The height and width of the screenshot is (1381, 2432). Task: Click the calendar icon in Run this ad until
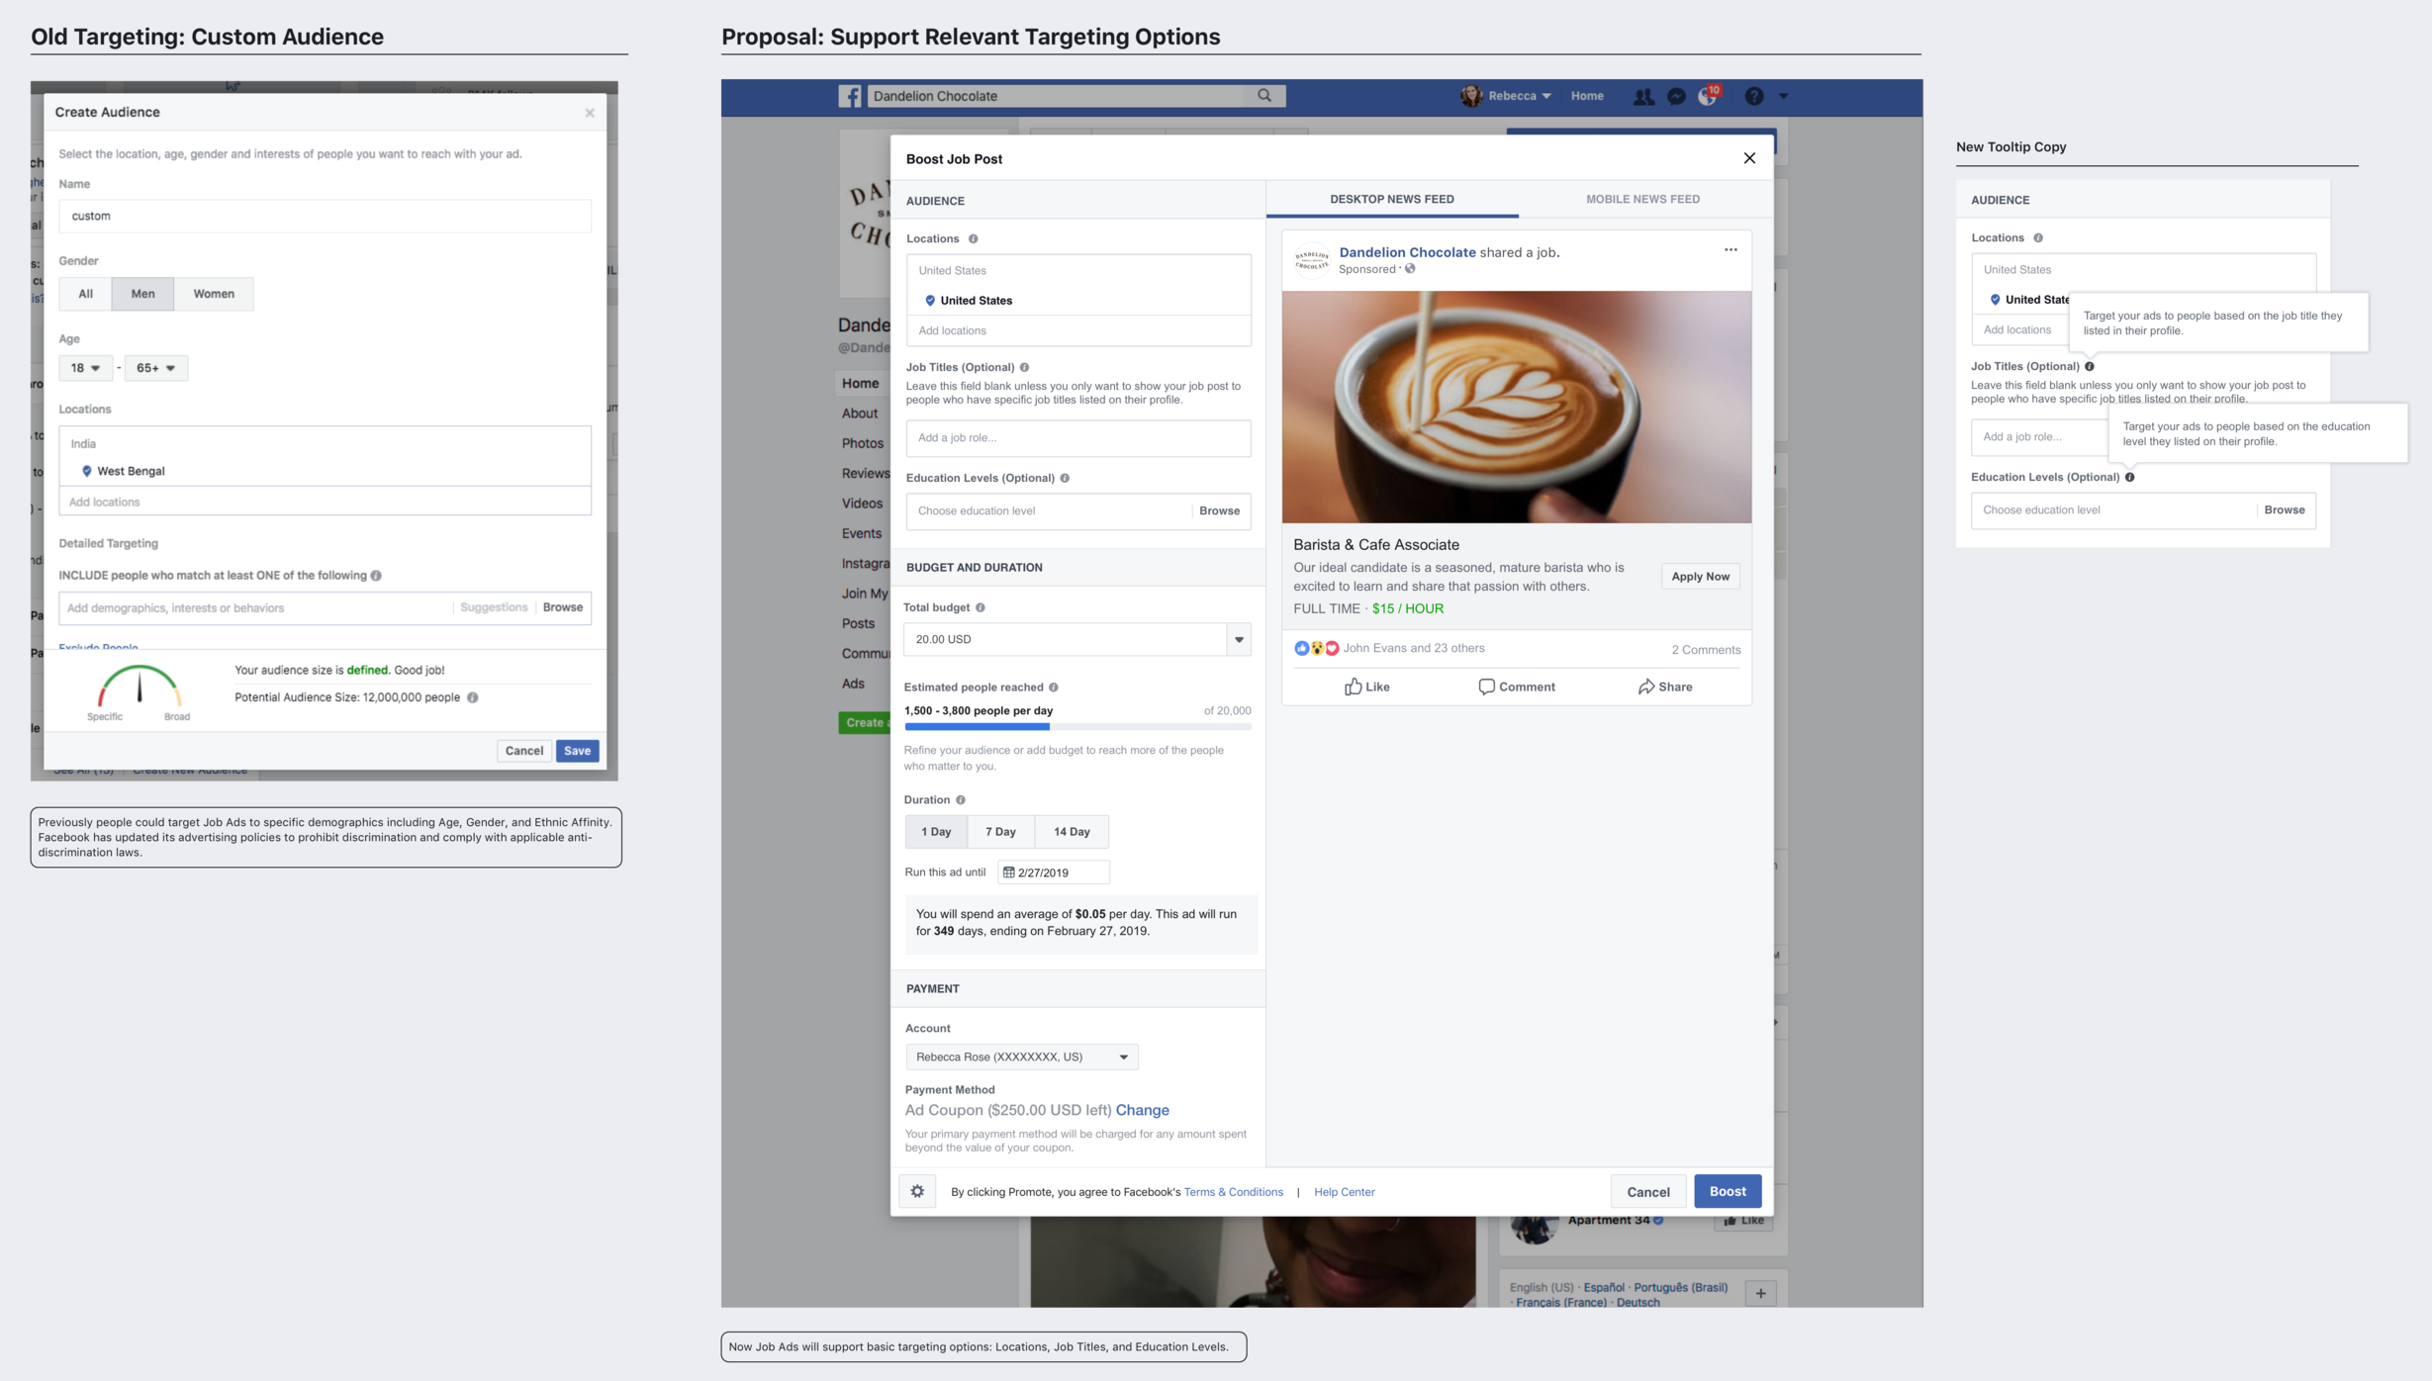[1008, 873]
